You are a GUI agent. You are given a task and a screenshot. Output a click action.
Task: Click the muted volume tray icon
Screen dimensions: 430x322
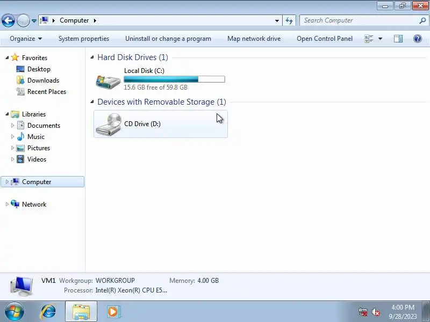point(376,312)
